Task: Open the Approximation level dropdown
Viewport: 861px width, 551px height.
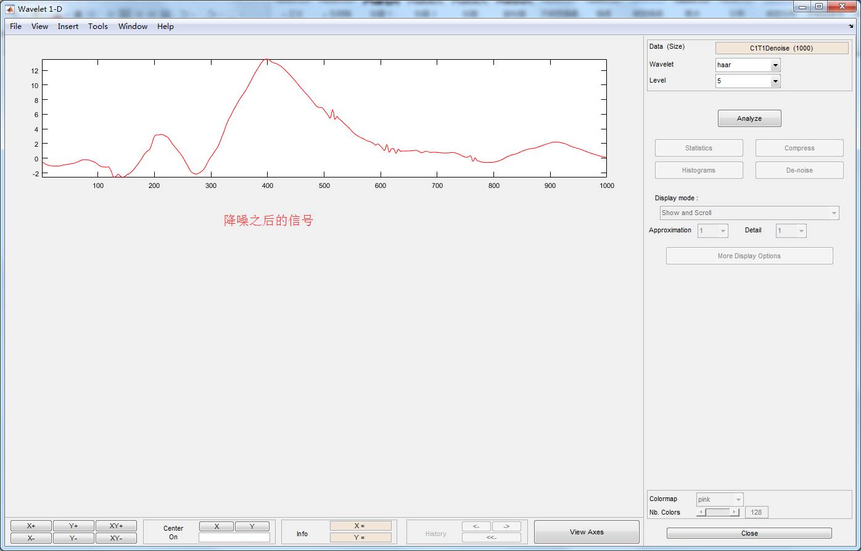Action: (713, 231)
